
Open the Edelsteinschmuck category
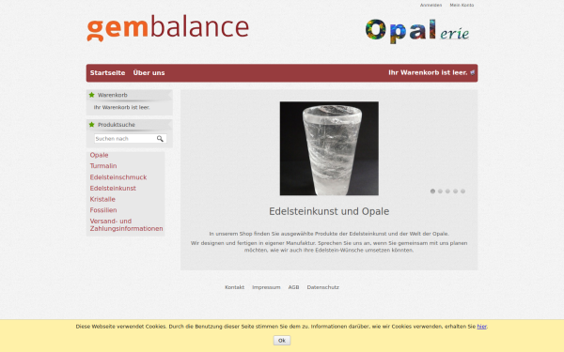point(118,177)
